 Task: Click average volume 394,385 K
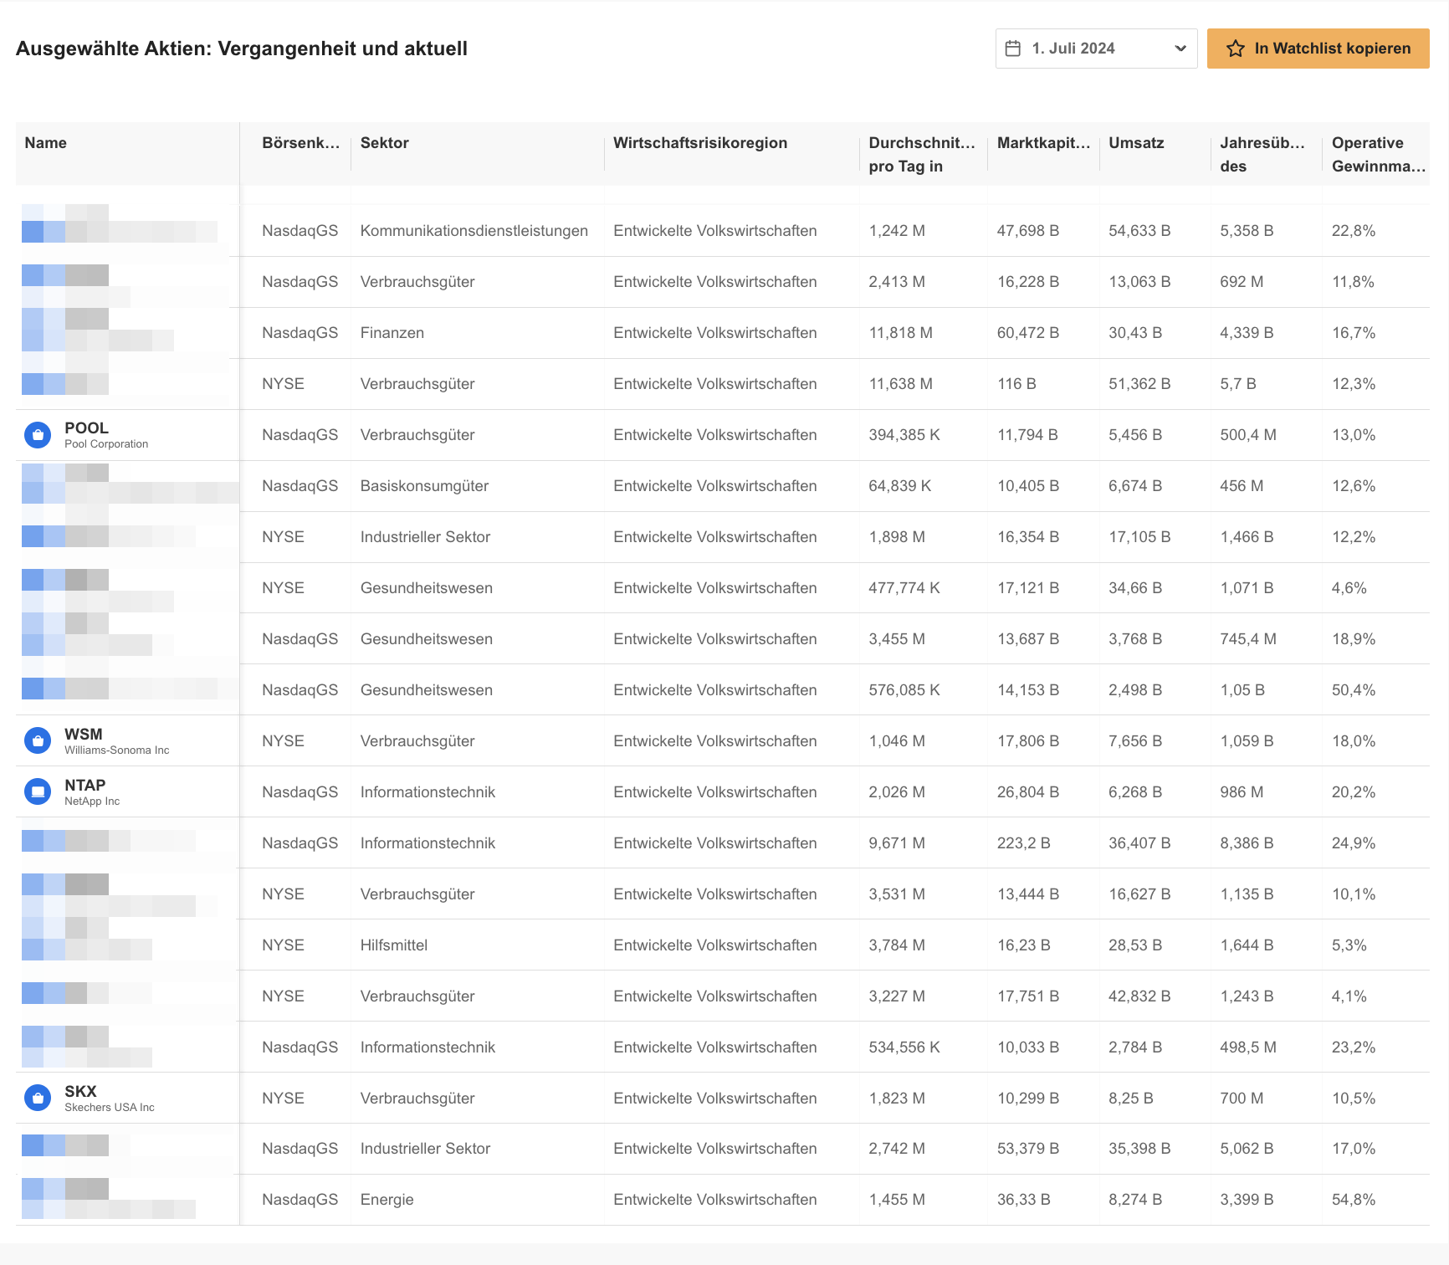[x=904, y=435]
